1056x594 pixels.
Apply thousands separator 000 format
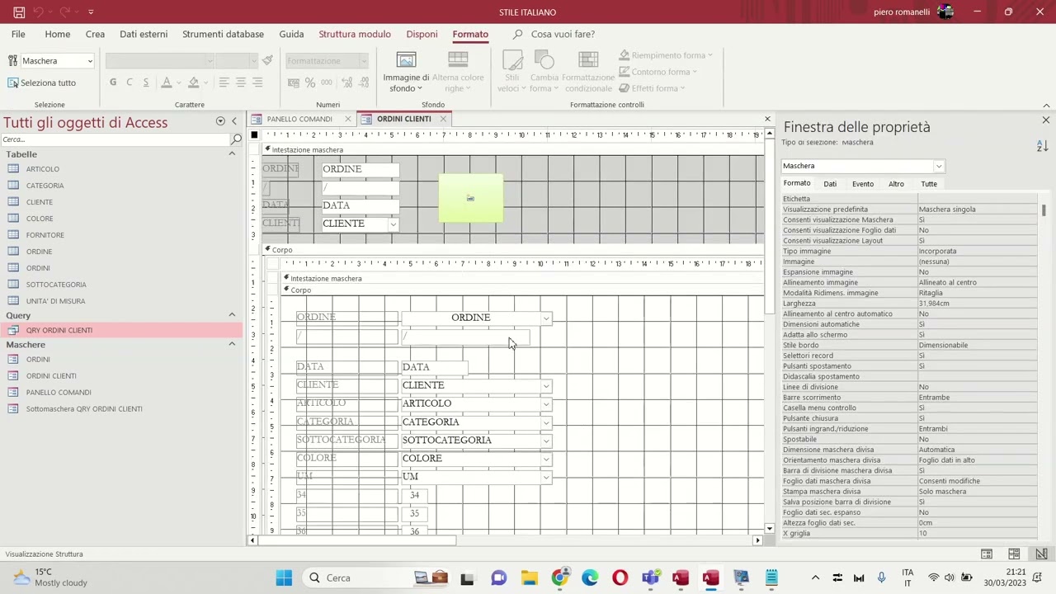tap(327, 82)
